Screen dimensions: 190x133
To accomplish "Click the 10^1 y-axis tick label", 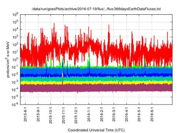I will [15, 52].
